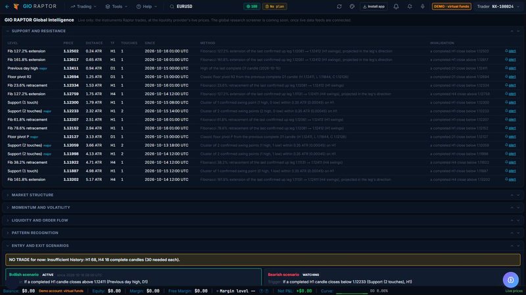Open notifications bell icon left of alert bell
The image size is (526, 295).
(396, 7)
